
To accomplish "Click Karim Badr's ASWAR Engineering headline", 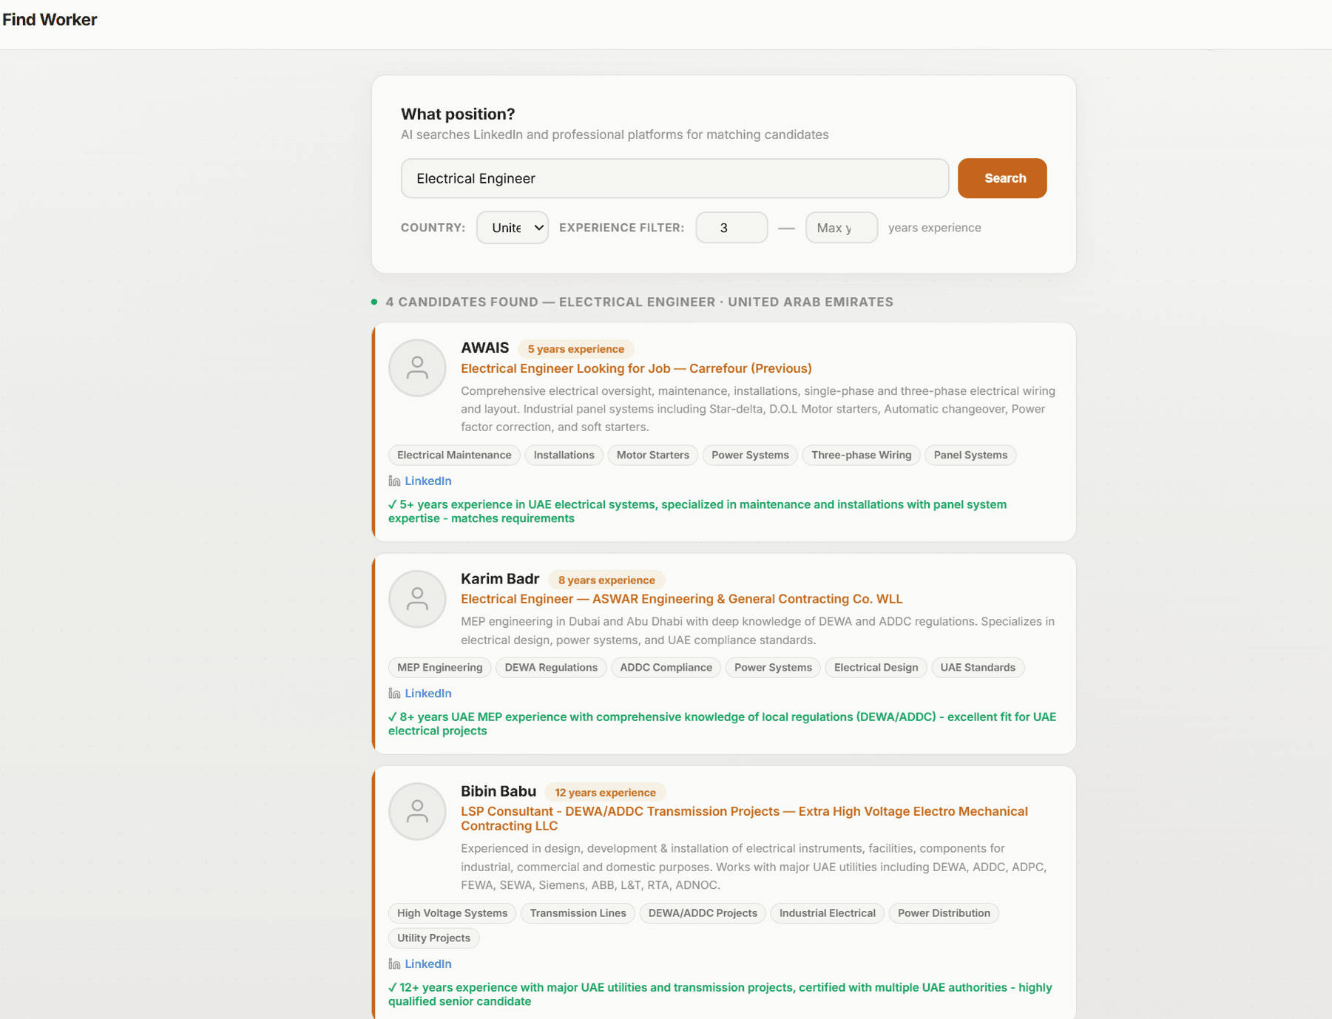I will (x=681, y=599).
